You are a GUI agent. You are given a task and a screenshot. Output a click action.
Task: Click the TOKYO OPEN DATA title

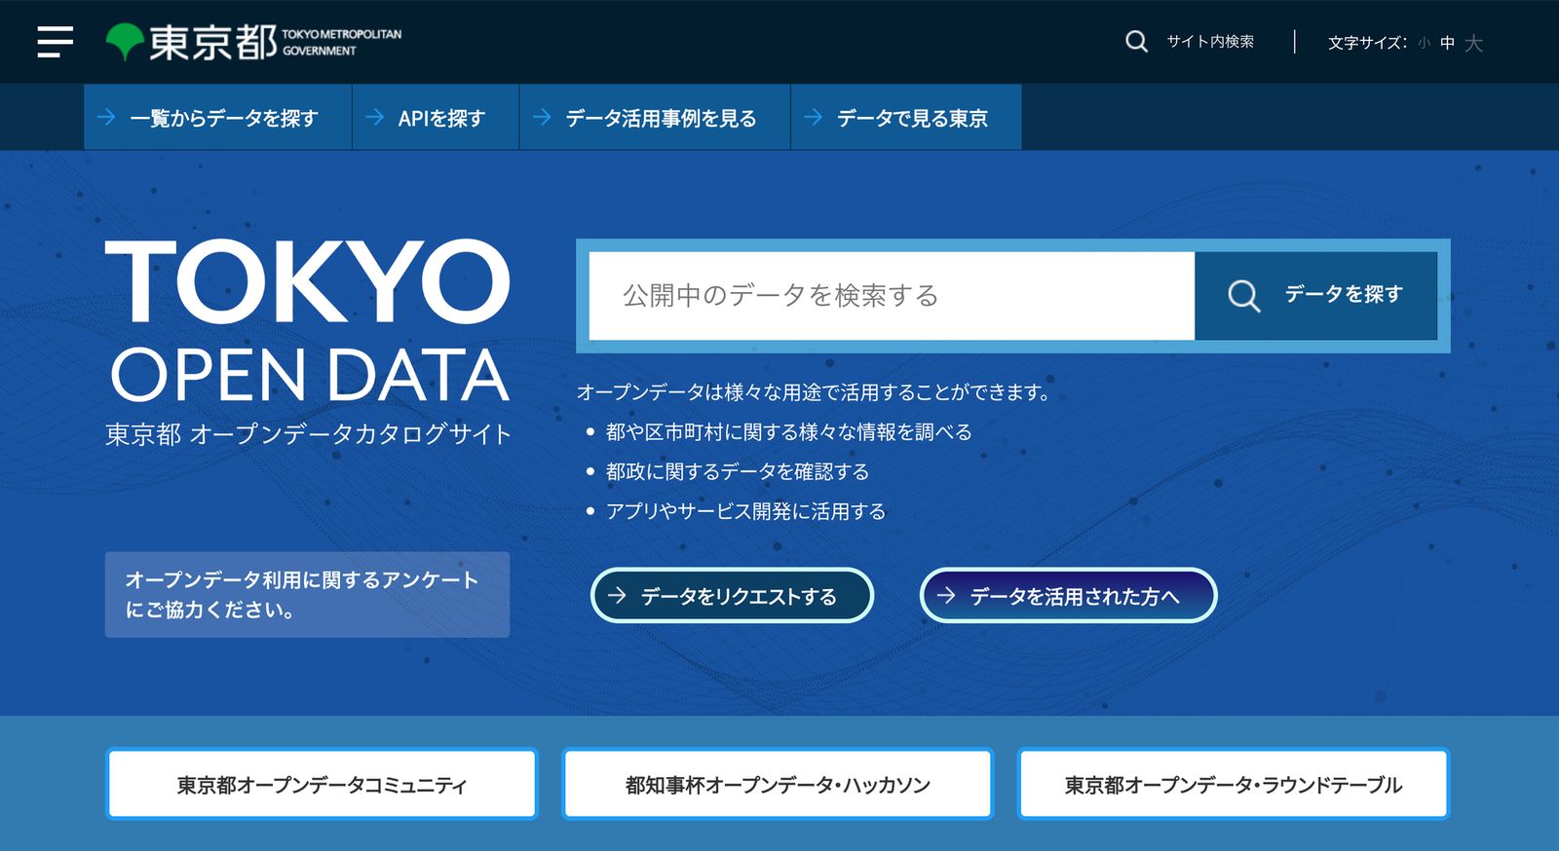click(x=308, y=321)
